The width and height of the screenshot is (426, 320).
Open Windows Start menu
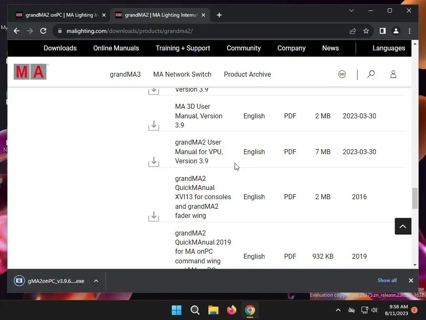176,310
